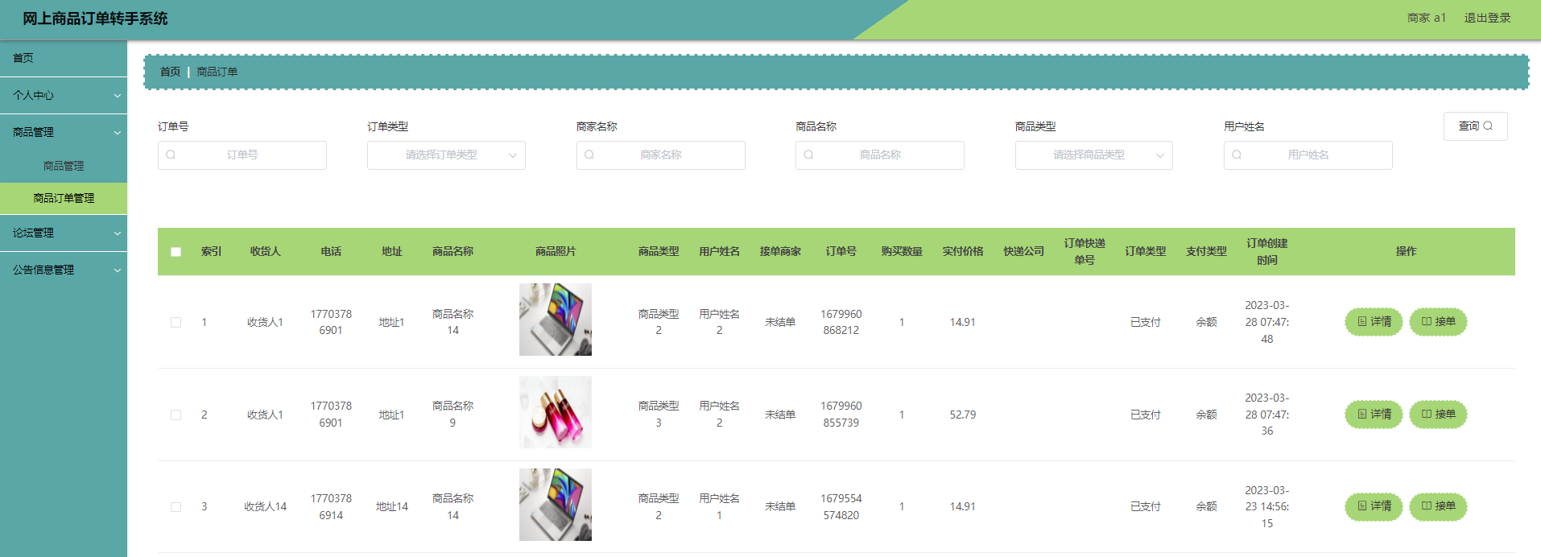Expand the 公告信息管理 sidebar menu
1541x557 pixels.
(x=64, y=270)
